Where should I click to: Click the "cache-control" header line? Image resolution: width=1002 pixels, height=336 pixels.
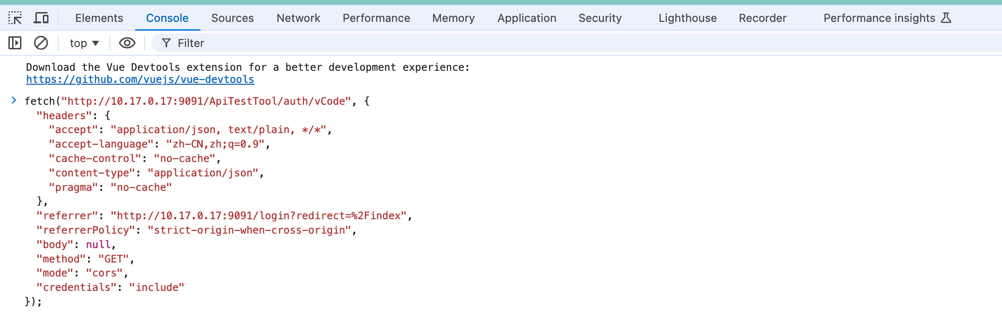pos(135,159)
